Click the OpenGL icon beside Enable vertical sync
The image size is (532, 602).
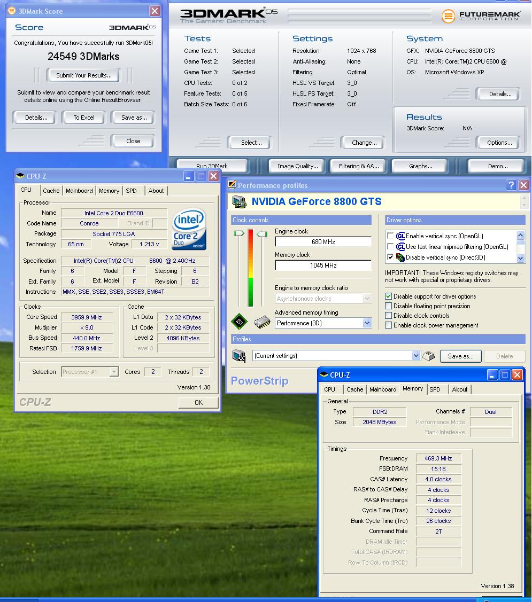[x=400, y=236]
